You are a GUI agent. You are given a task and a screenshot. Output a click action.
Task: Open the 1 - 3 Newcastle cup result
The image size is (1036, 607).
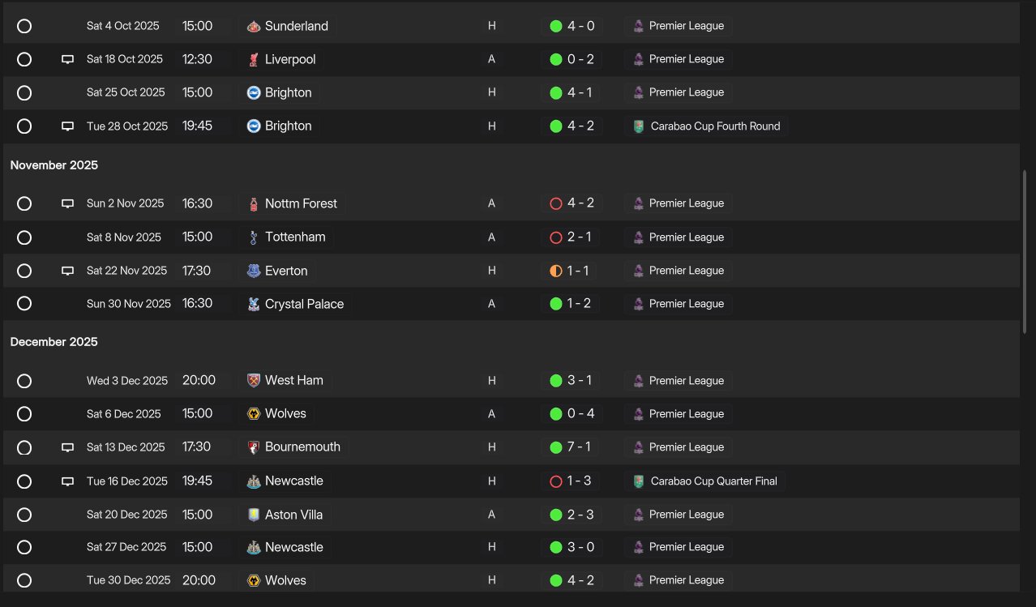point(579,481)
